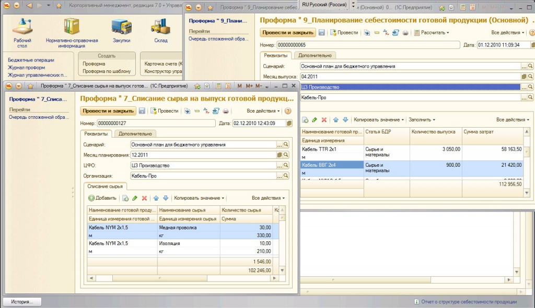Viewport: 535px width, 308px height.
Task: Click Провести и закрыть in Проформа 7
Action: point(108,111)
